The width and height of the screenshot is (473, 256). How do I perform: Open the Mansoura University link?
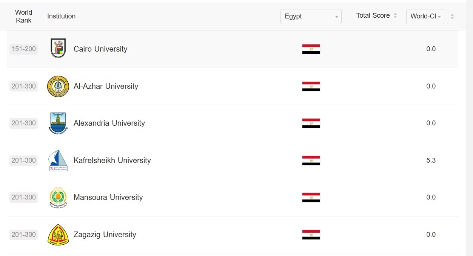[108, 197]
